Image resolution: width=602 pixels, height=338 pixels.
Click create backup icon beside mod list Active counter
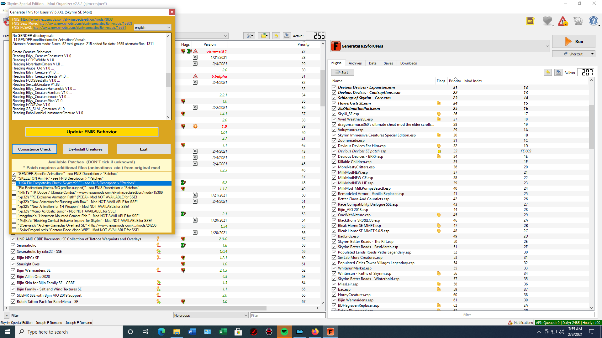click(287, 36)
